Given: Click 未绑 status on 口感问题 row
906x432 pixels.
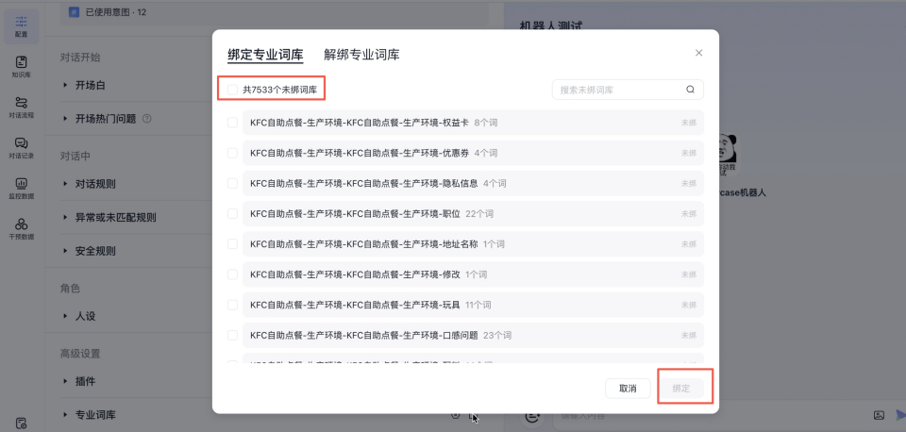Looking at the screenshot, I should coord(689,335).
